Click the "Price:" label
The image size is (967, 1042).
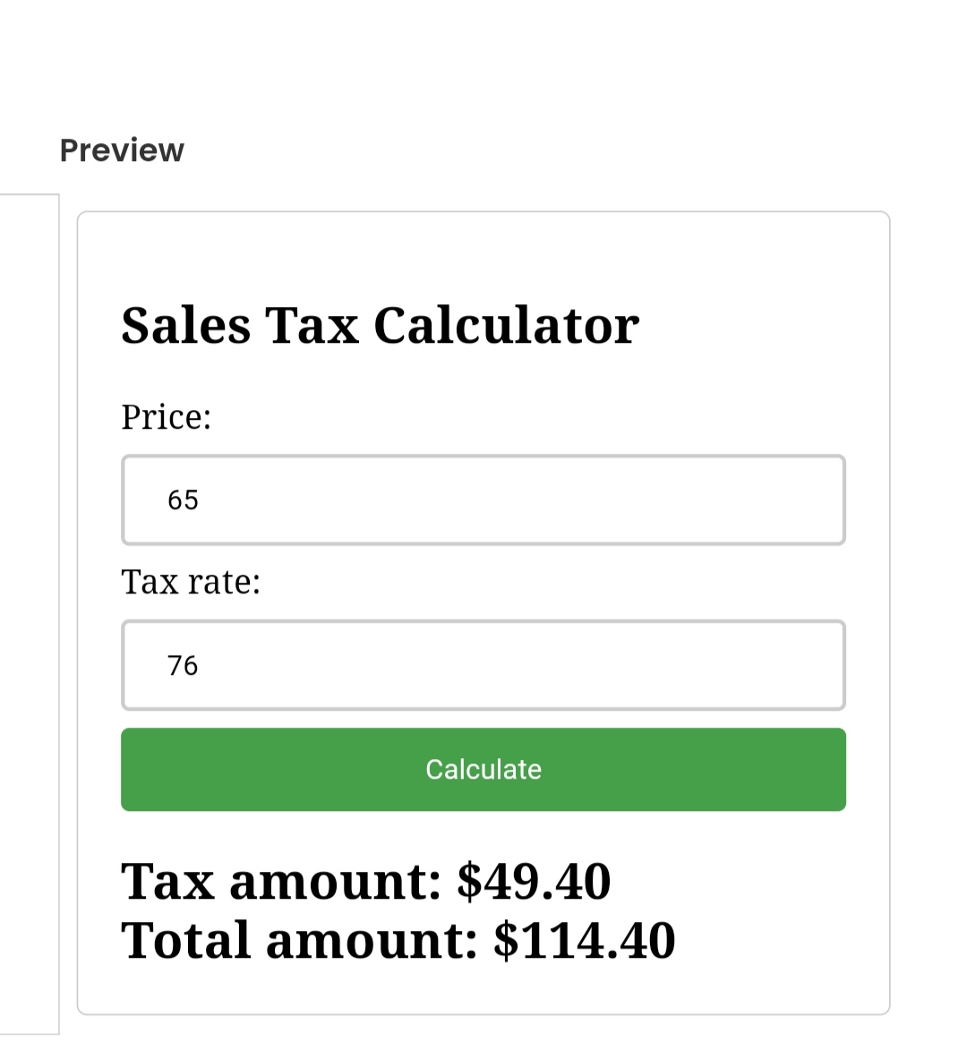167,417
